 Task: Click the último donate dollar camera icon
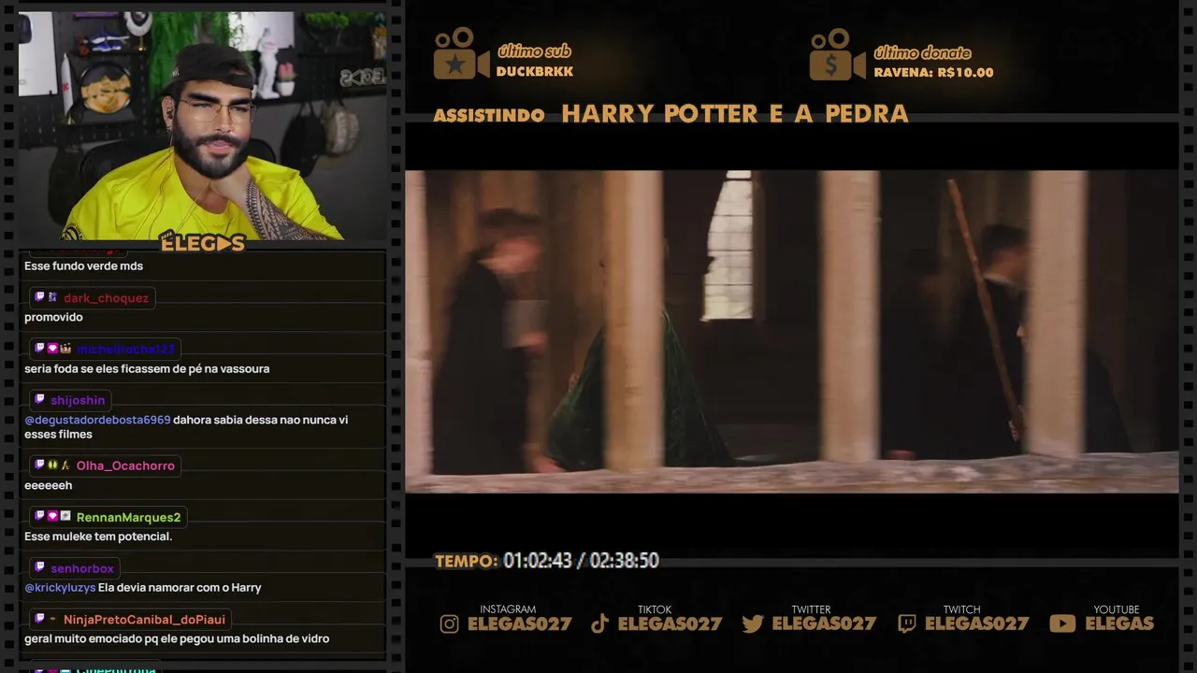(x=837, y=54)
